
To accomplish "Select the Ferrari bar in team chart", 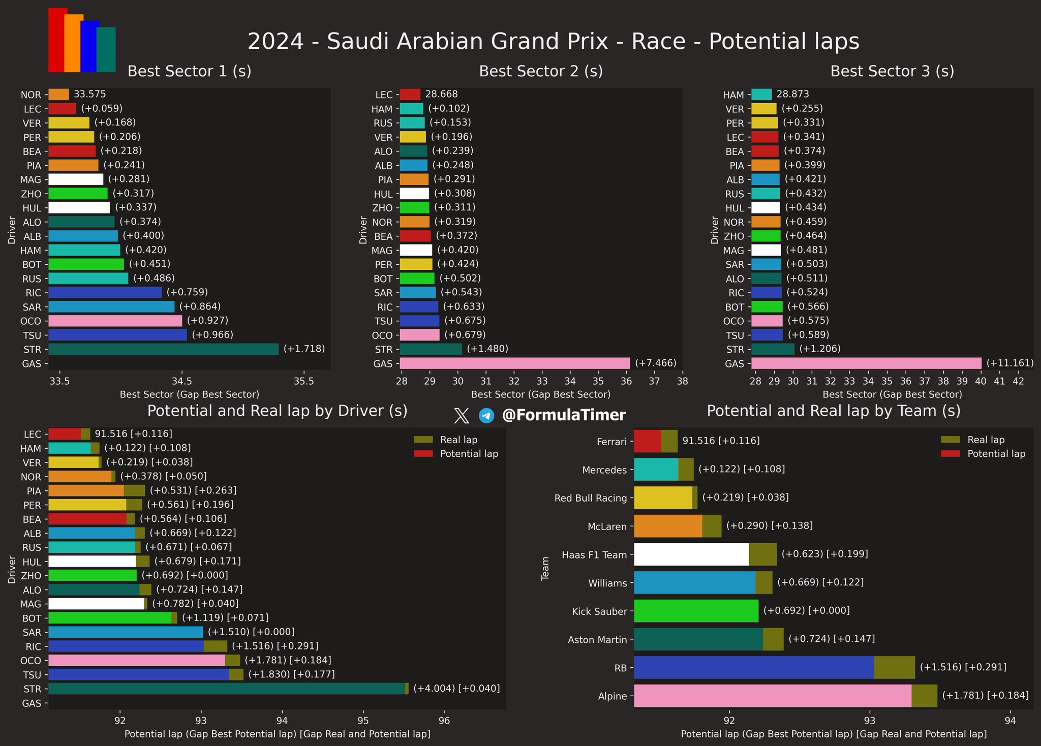I will click(656, 441).
